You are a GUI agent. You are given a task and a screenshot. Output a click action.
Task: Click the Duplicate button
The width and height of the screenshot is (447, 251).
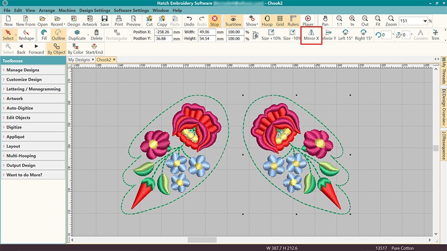tap(77, 35)
